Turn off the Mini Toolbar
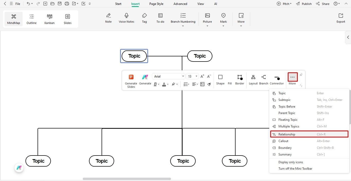The height and width of the screenshot is (181, 351). point(295,168)
